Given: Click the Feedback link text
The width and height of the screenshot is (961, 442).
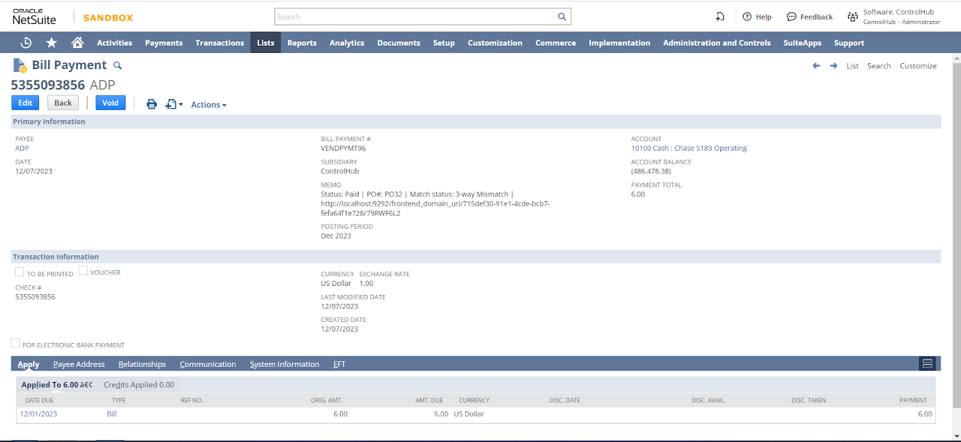Looking at the screenshot, I should (x=816, y=17).
